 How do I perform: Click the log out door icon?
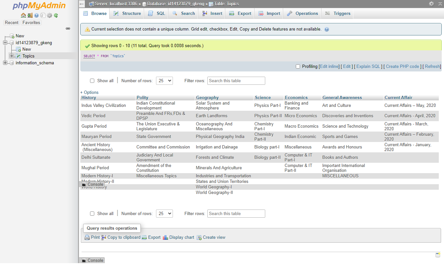[x=30, y=15]
